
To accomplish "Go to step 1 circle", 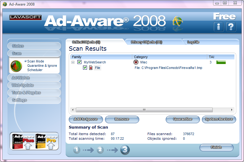I will click(76, 150).
